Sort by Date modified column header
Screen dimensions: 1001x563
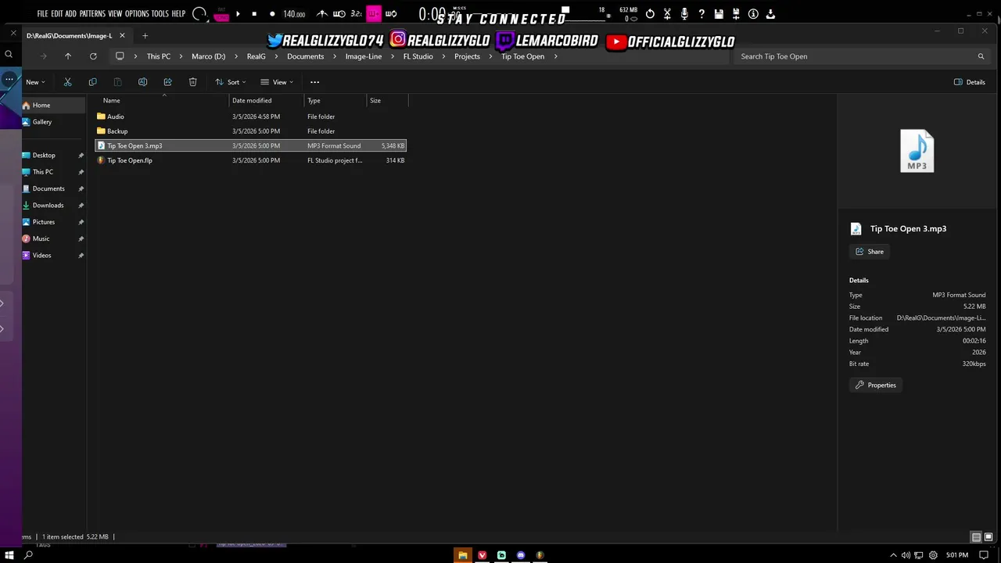pyautogui.click(x=252, y=100)
